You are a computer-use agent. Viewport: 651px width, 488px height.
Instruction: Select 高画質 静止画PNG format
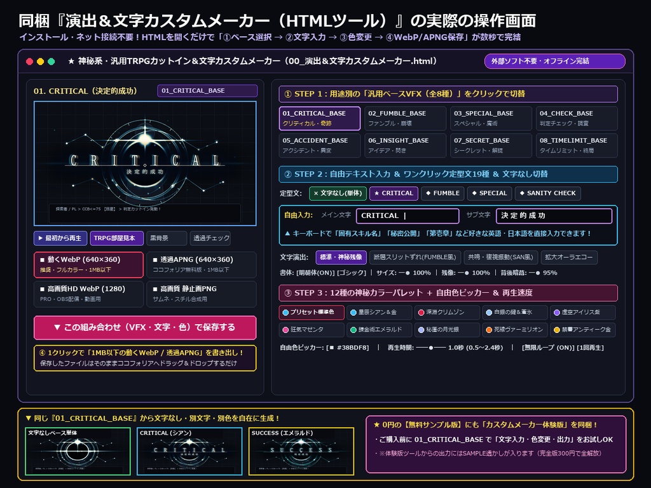tap(202, 294)
